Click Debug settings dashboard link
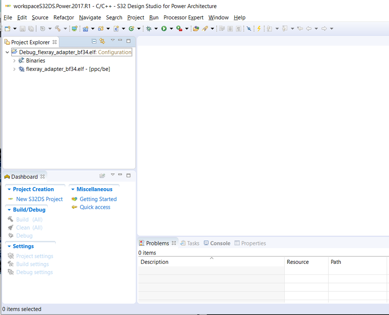The width and height of the screenshot is (389, 315). [x=34, y=272]
